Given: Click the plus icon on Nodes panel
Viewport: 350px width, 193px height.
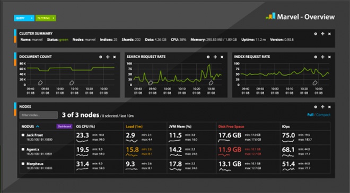Looking at the screenshot, I should [322, 107].
